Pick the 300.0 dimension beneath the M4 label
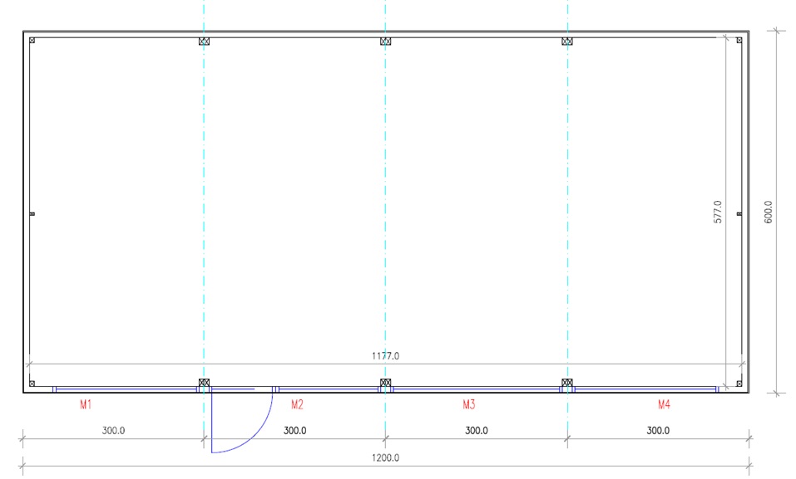This screenshot has width=796, height=479. (x=658, y=430)
